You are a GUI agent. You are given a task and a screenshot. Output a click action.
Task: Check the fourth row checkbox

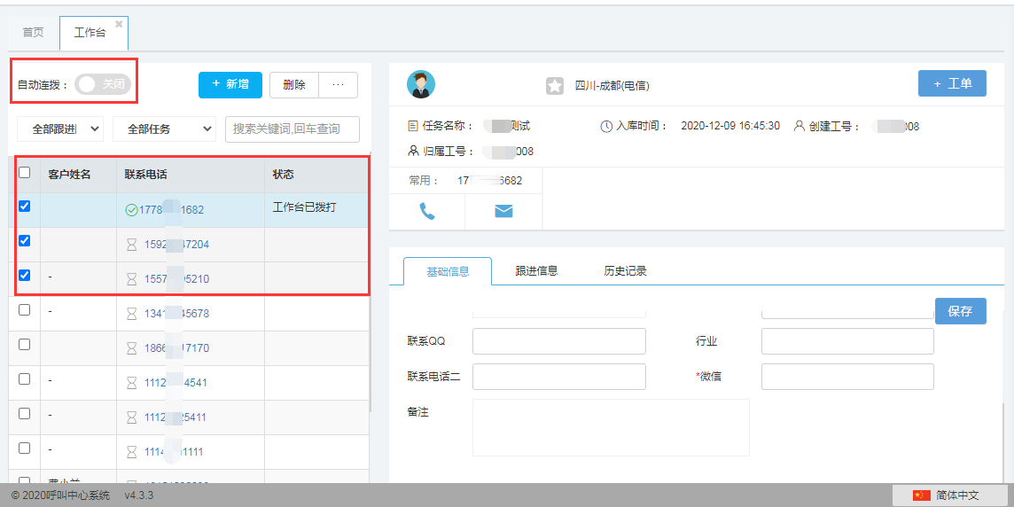pos(25,309)
